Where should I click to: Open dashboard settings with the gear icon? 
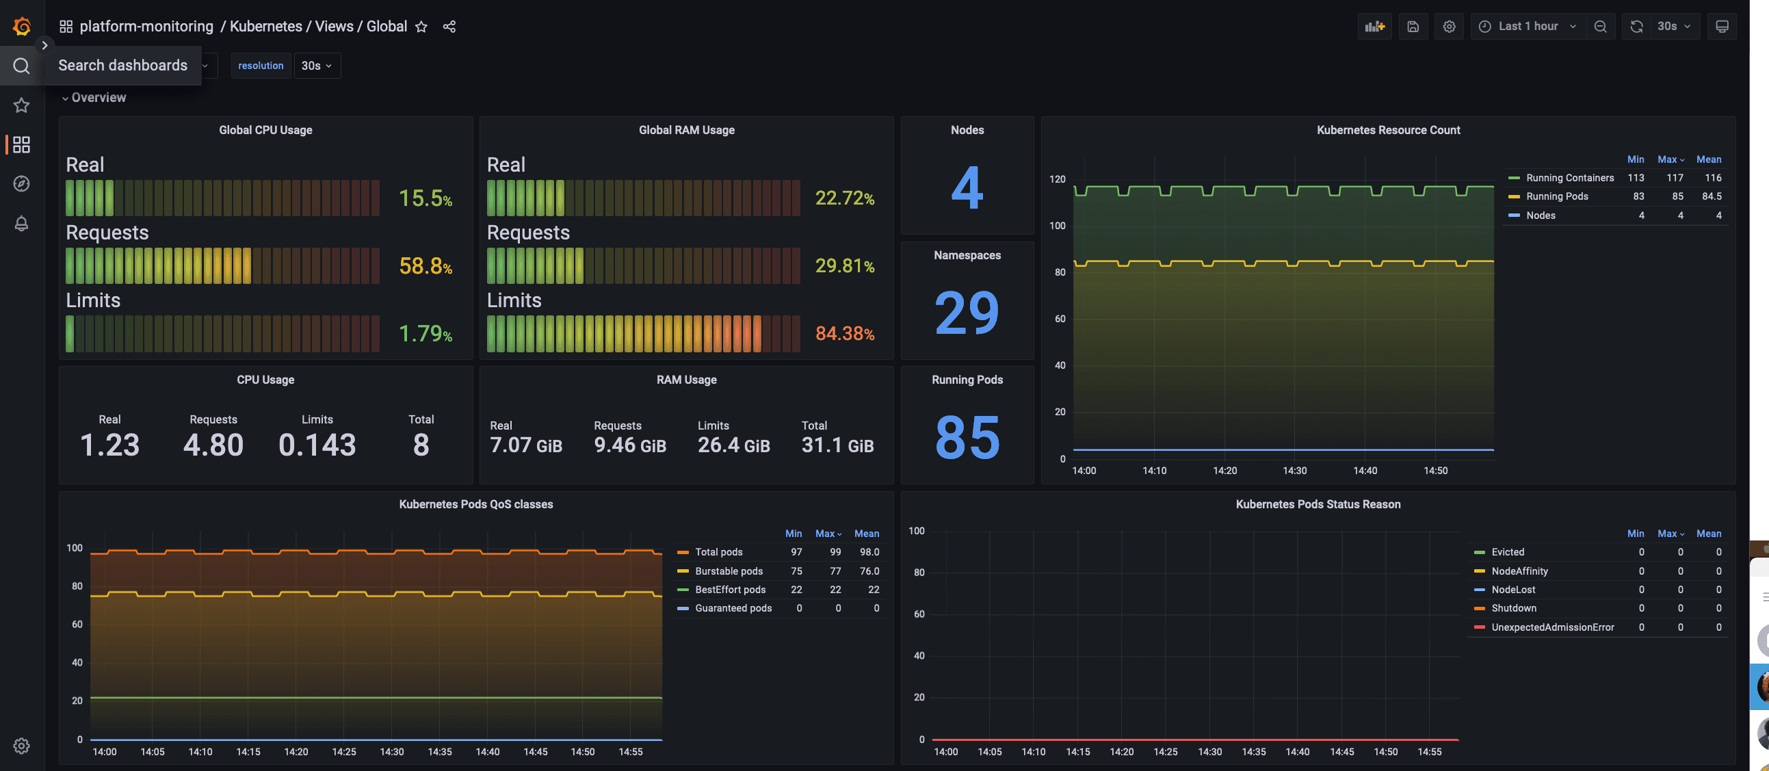(x=1449, y=26)
